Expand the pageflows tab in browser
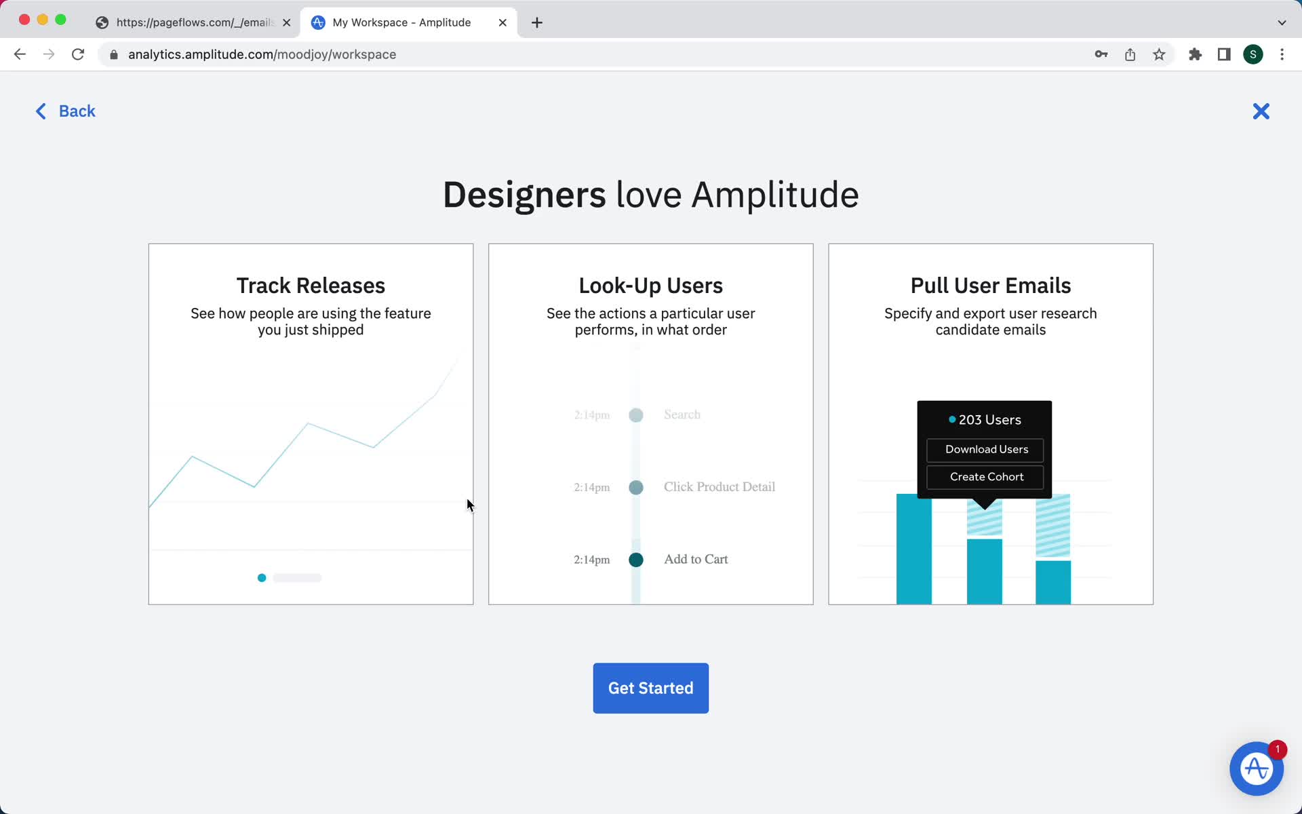Image resolution: width=1302 pixels, height=814 pixels. pos(193,22)
